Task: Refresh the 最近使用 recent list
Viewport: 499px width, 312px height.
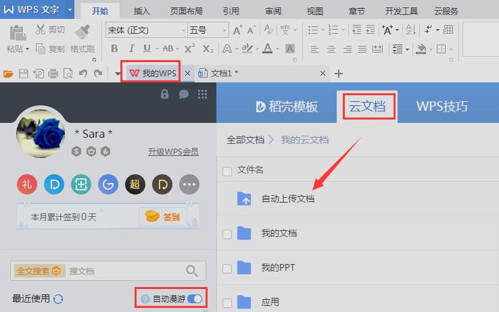Action: click(58, 299)
